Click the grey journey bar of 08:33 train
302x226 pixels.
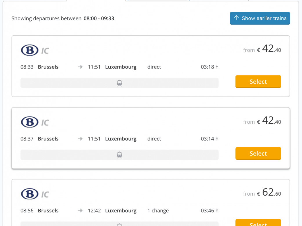(x=72, y=83)
